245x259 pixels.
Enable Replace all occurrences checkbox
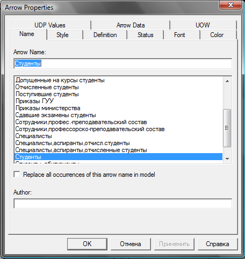(x=17, y=175)
